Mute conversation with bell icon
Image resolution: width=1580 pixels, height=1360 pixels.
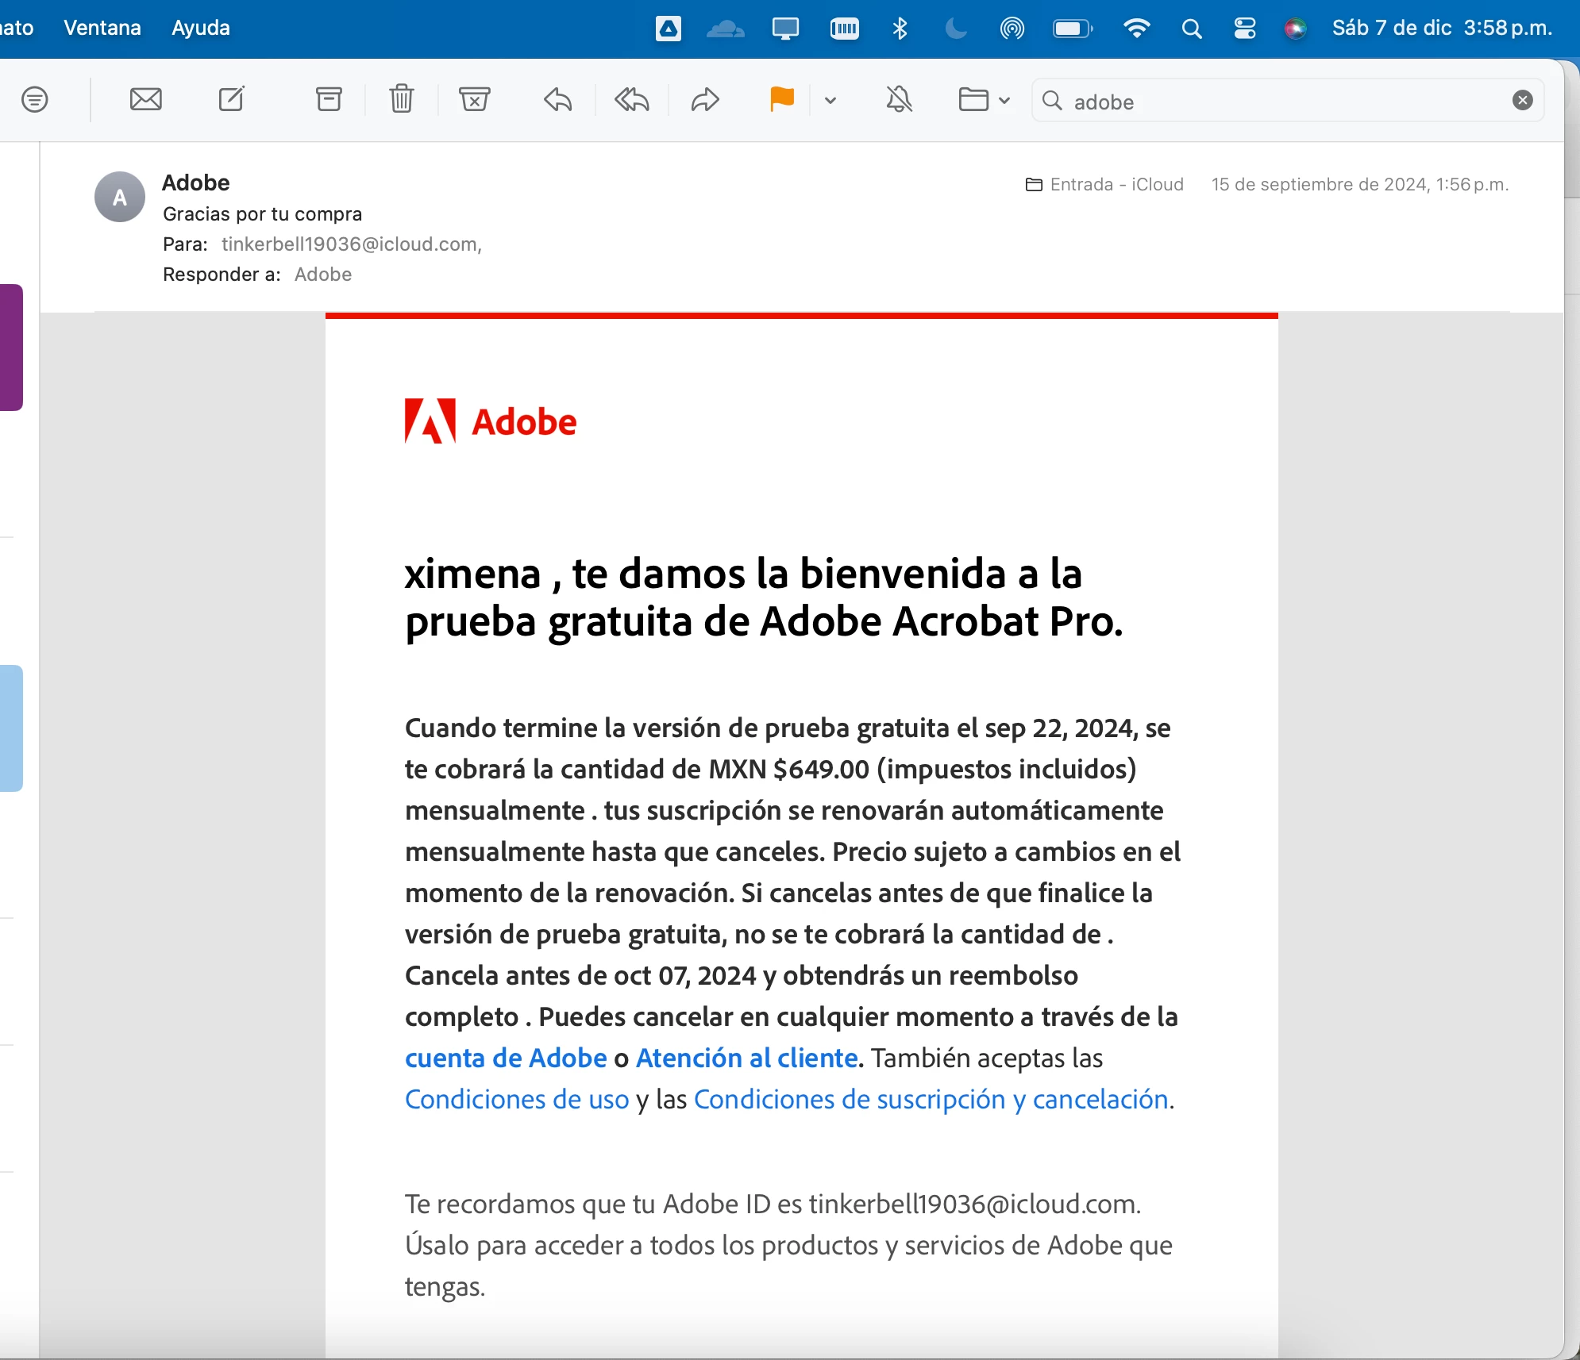899,100
